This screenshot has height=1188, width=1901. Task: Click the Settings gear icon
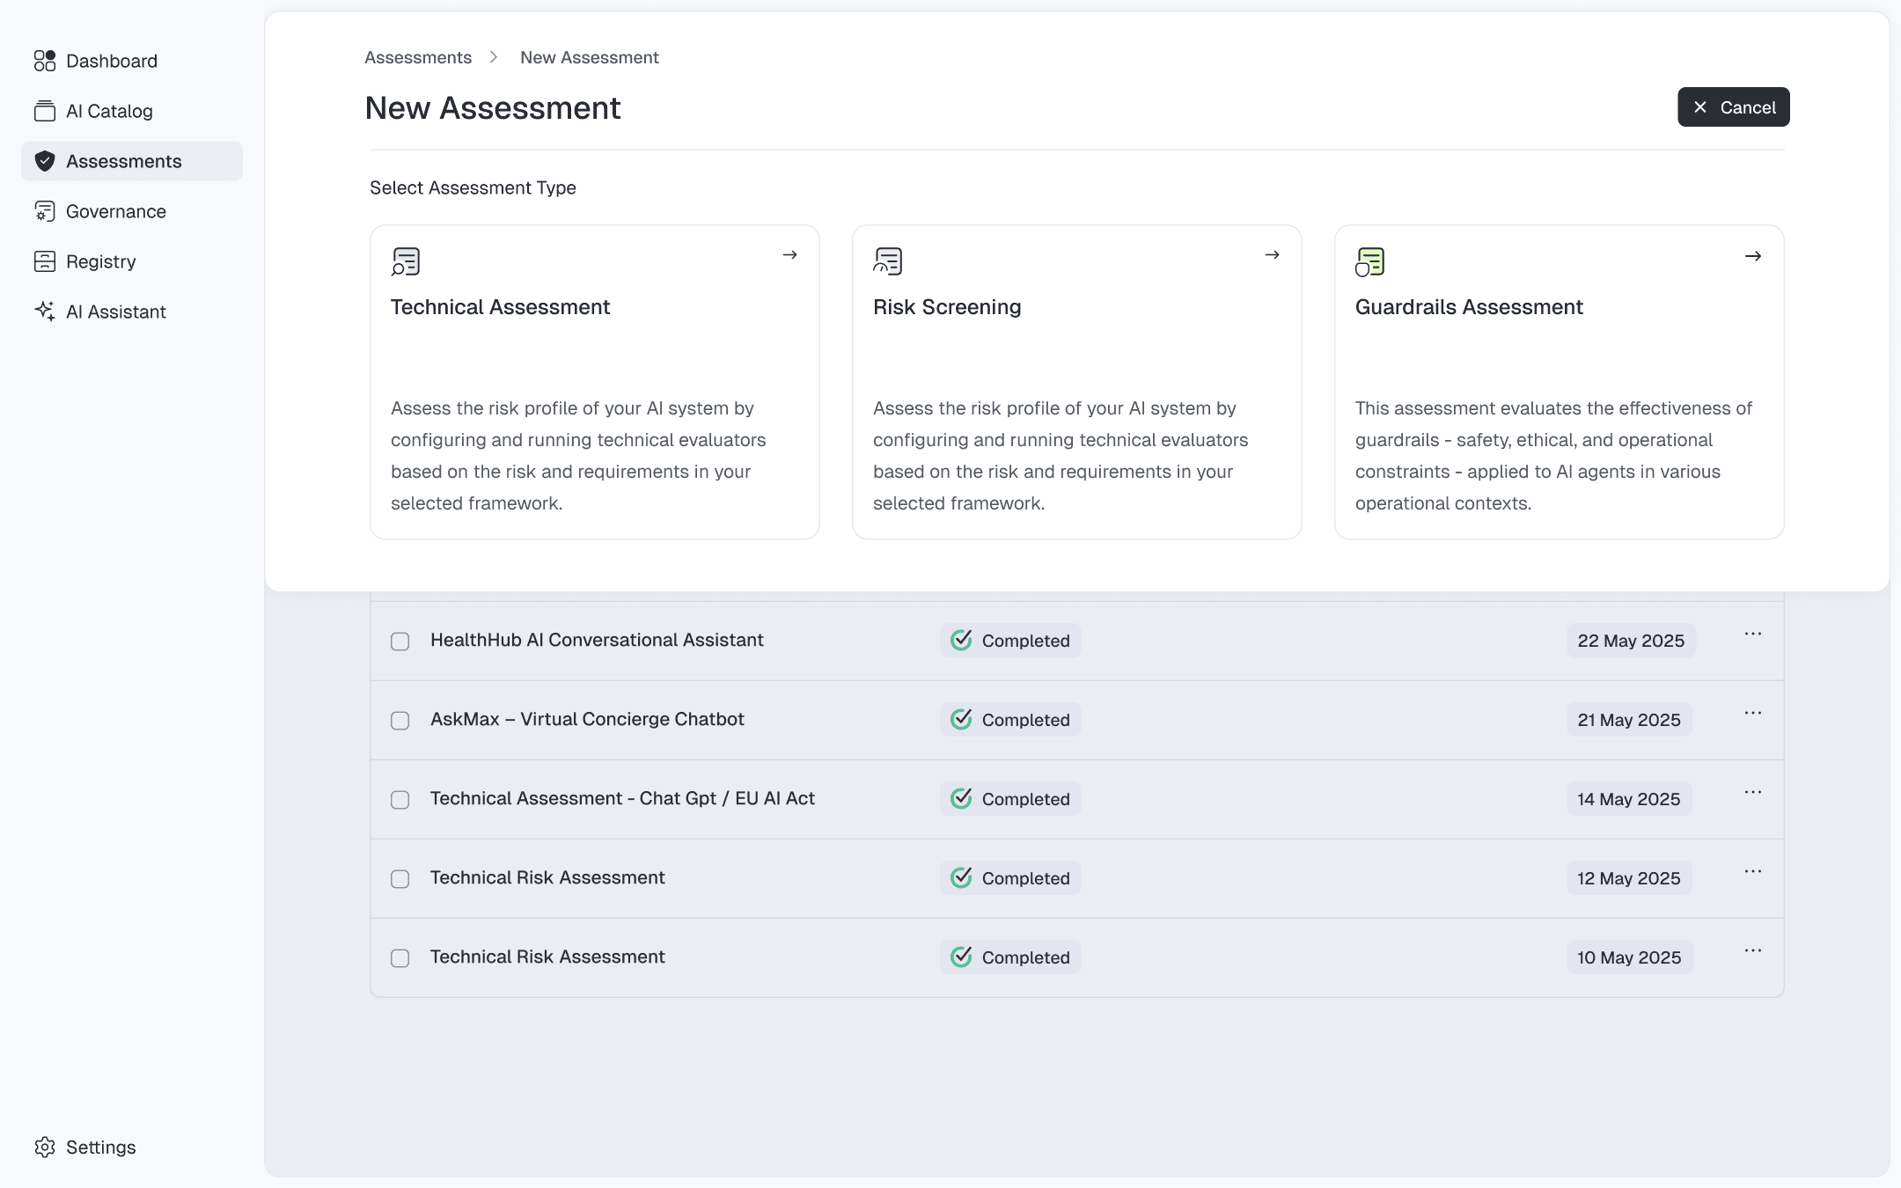(x=45, y=1147)
